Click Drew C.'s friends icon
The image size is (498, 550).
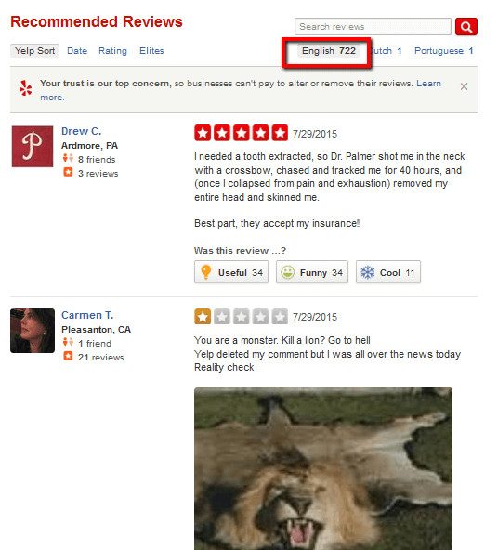tap(68, 159)
